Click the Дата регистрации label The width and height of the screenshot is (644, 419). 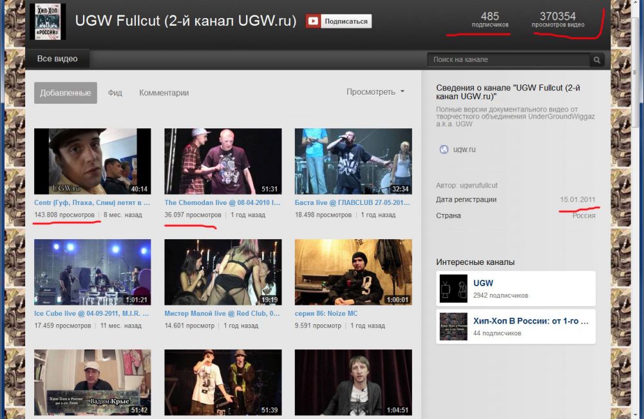466,200
